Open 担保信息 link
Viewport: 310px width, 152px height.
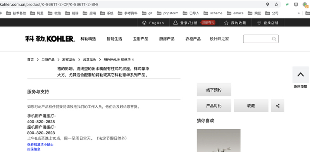click(34, 149)
